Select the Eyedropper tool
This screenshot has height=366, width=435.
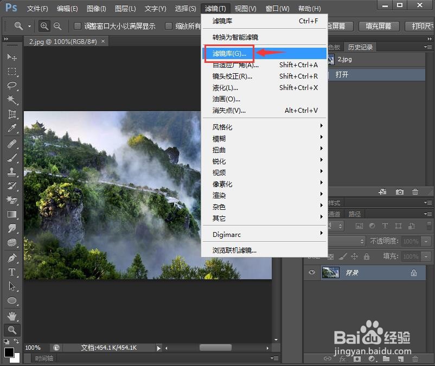11,128
